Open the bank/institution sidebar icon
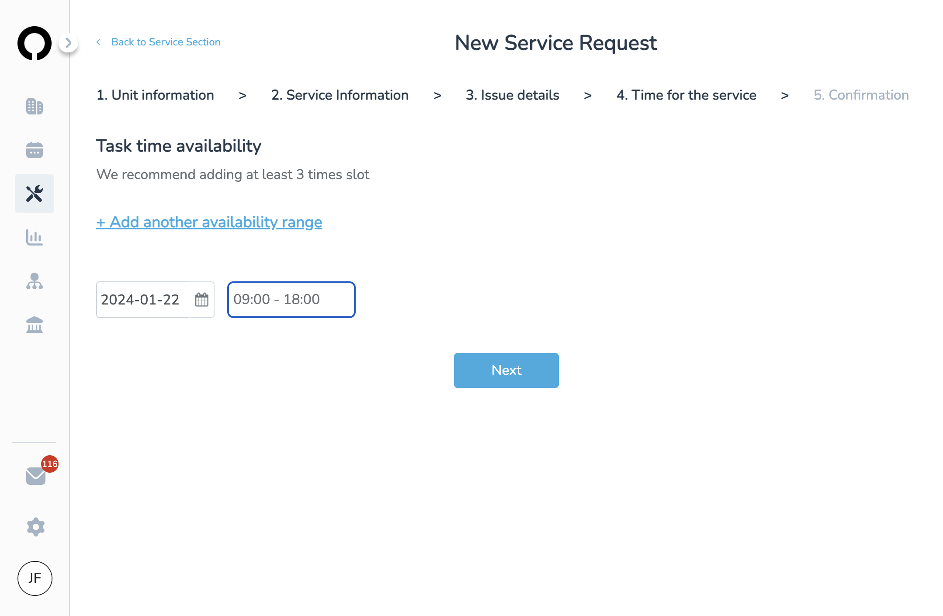The width and height of the screenshot is (943, 616). pyautogui.click(x=35, y=325)
